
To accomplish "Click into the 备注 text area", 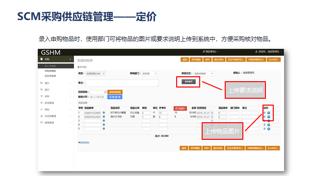I will click(122, 83).
